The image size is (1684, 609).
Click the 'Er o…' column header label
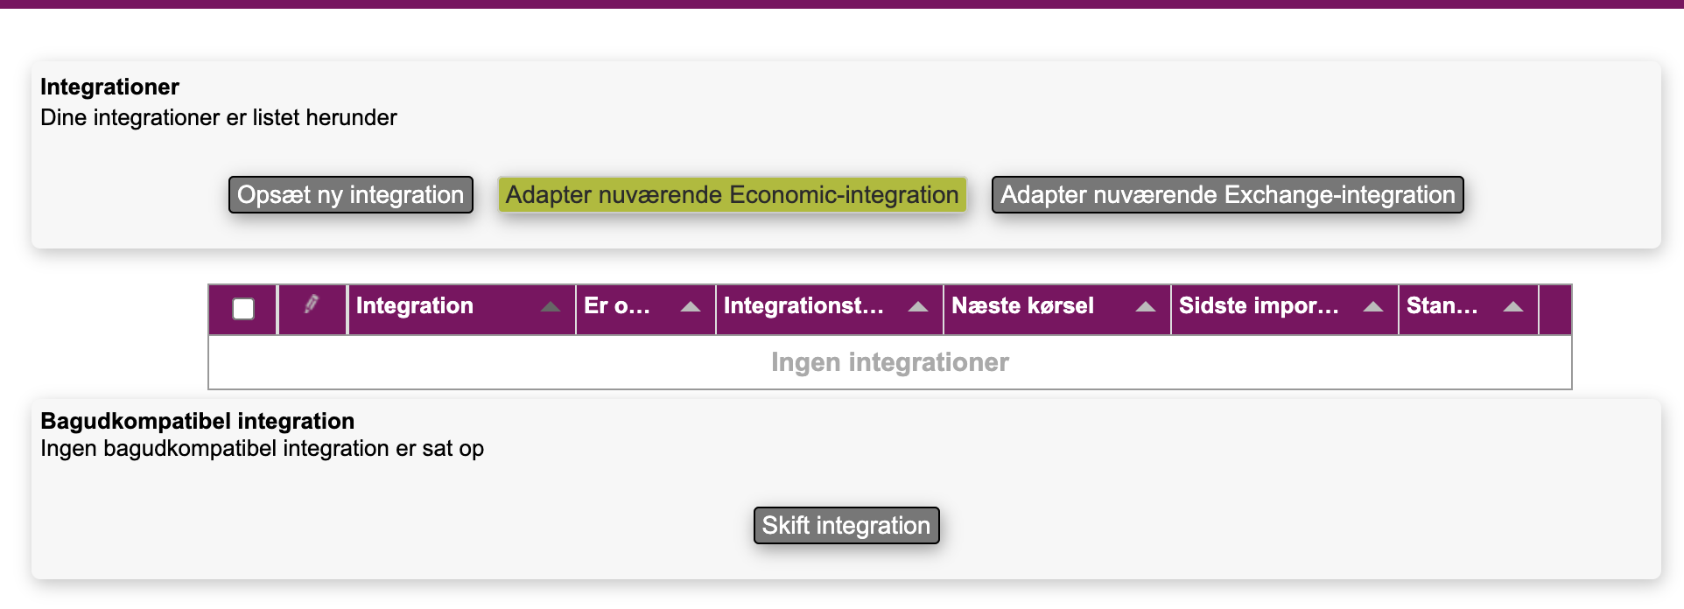617,306
